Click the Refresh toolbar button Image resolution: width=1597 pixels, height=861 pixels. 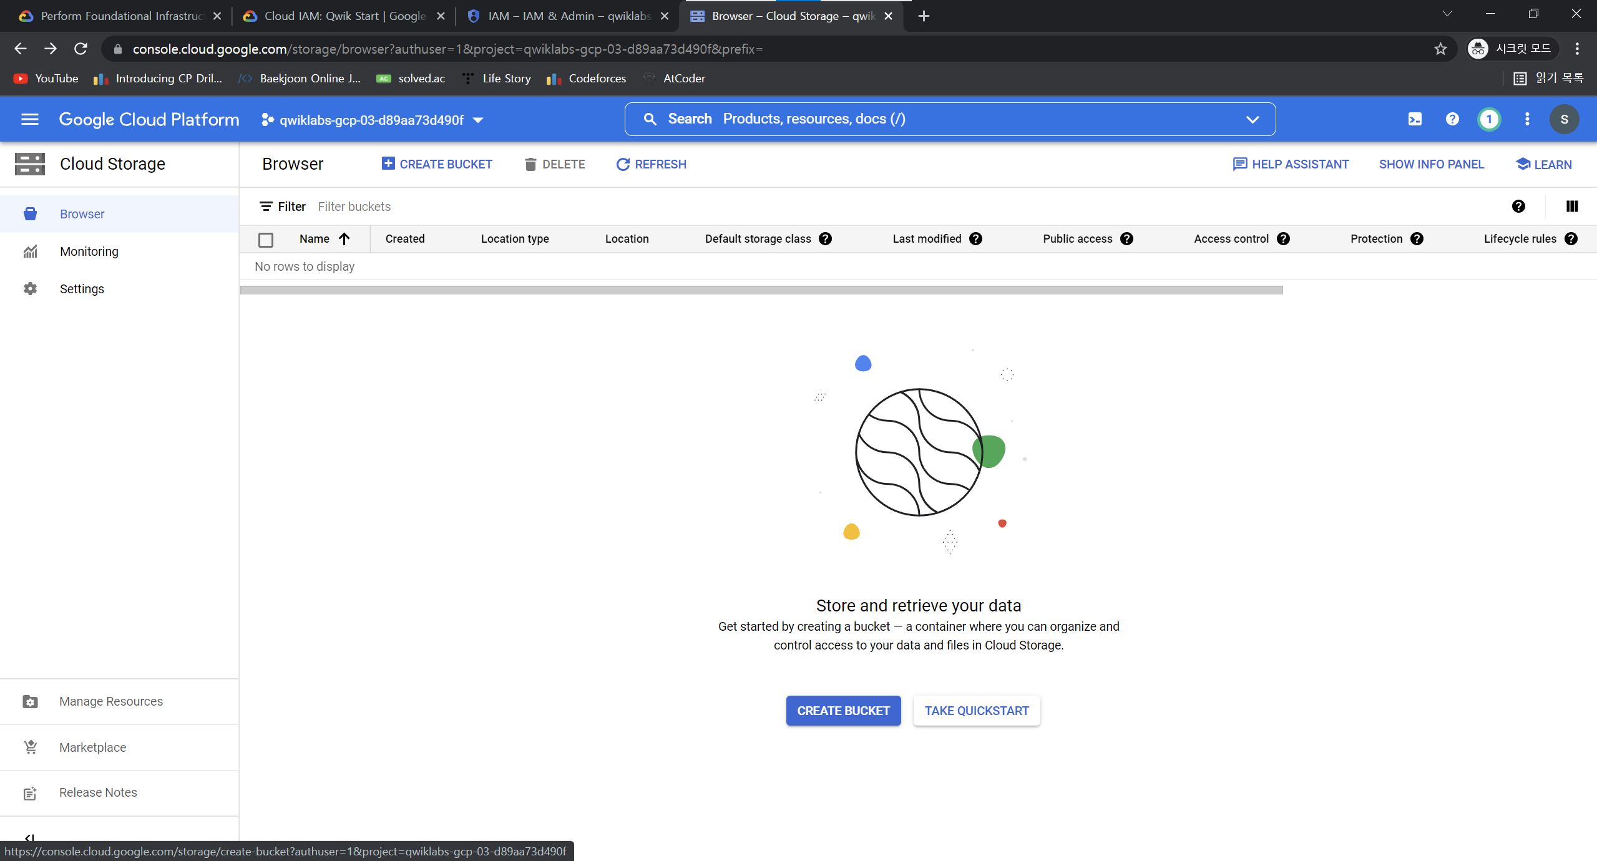click(651, 164)
